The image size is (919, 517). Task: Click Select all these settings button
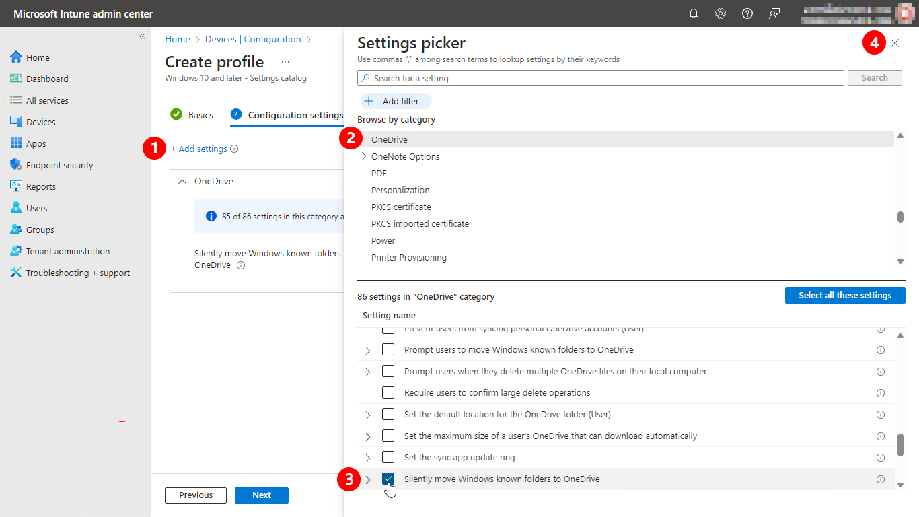845,296
